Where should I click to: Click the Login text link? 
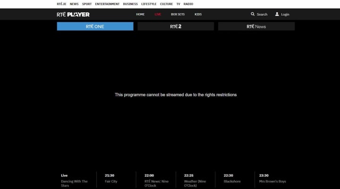click(x=285, y=14)
